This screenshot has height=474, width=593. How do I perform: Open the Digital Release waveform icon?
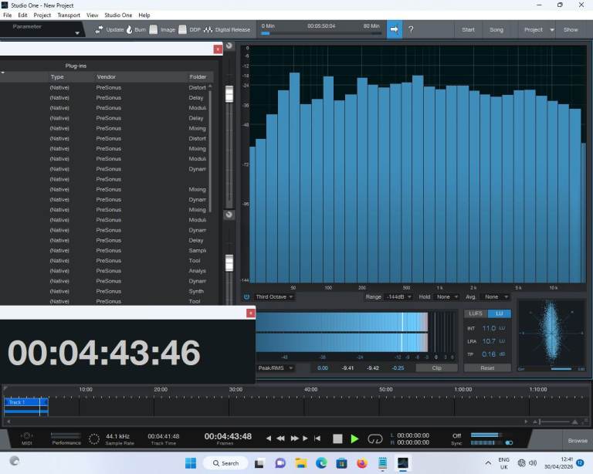click(208, 29)
